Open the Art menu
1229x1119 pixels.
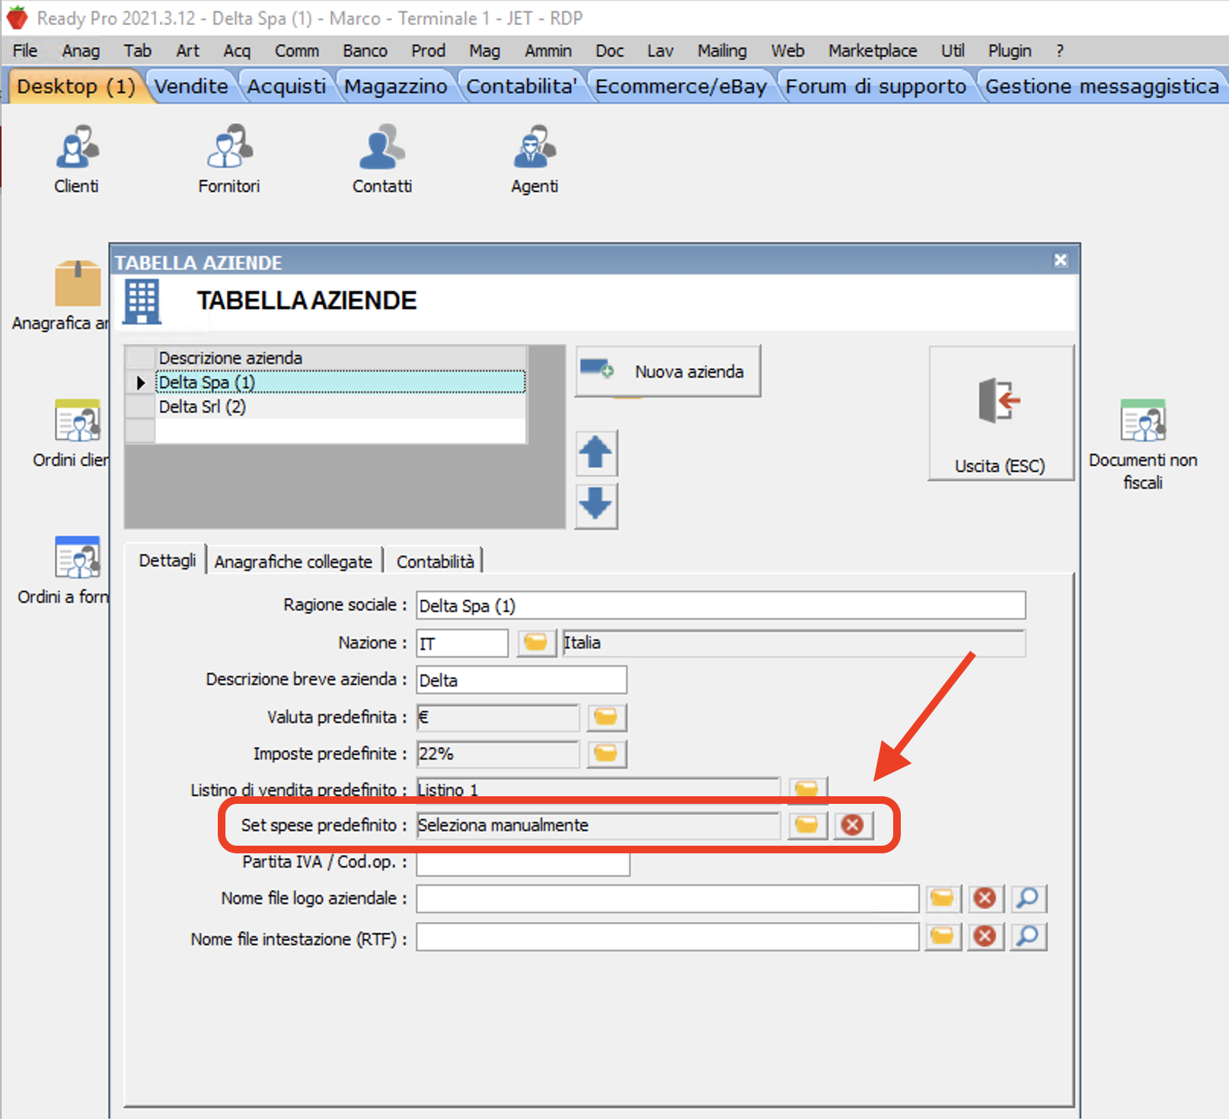187,51
